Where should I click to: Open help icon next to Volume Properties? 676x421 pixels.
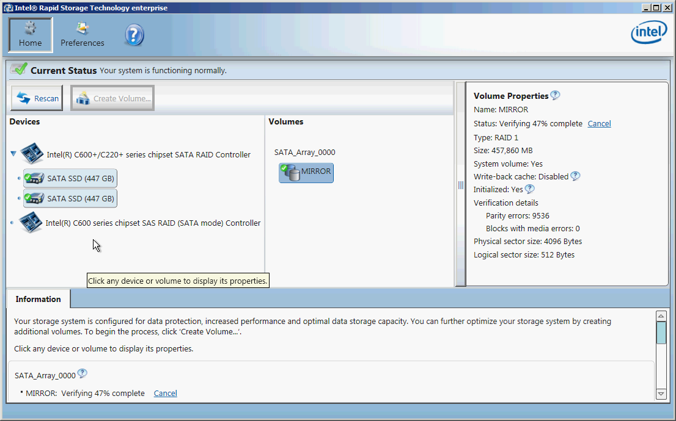tap(555, 95)
